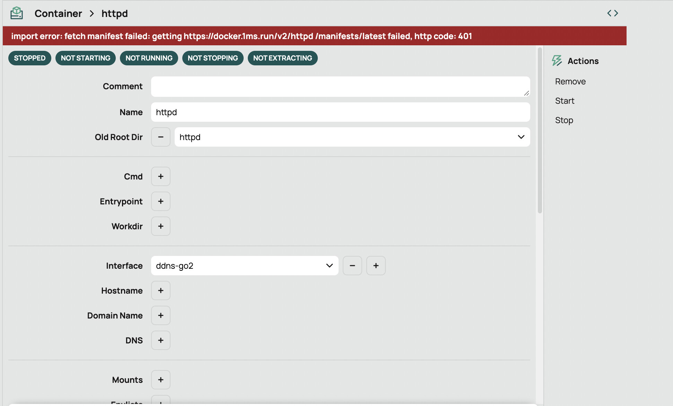Click Start in the Actions panel
Image resolution: width=673 pixels, height=406 pixels.
(x=565, y=101)
